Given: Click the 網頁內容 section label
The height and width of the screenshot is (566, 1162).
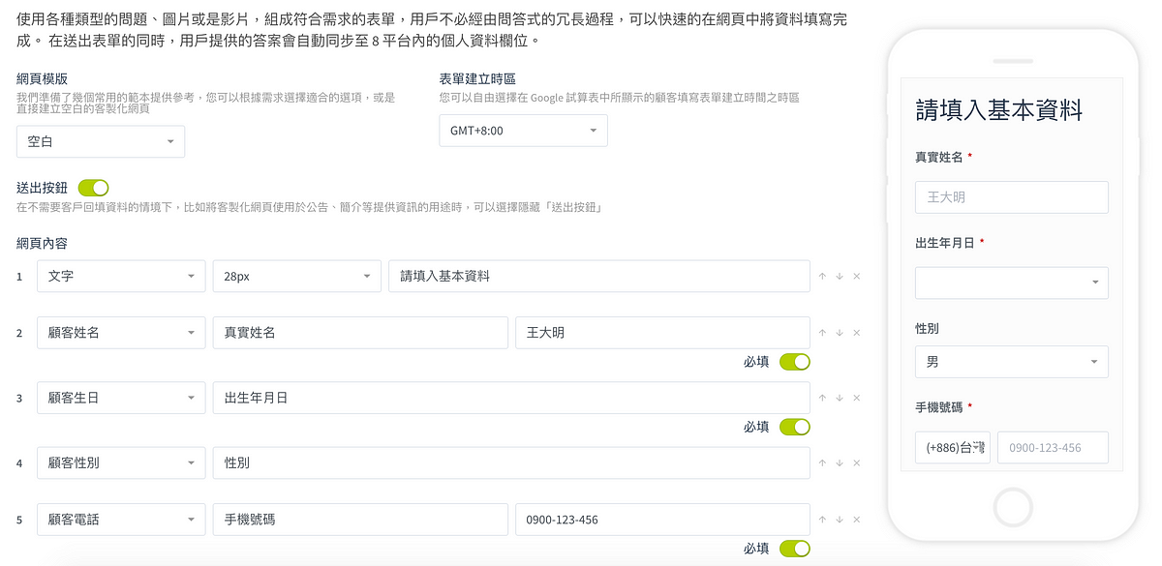Looking at the screenshot, I should click(42, 244).
